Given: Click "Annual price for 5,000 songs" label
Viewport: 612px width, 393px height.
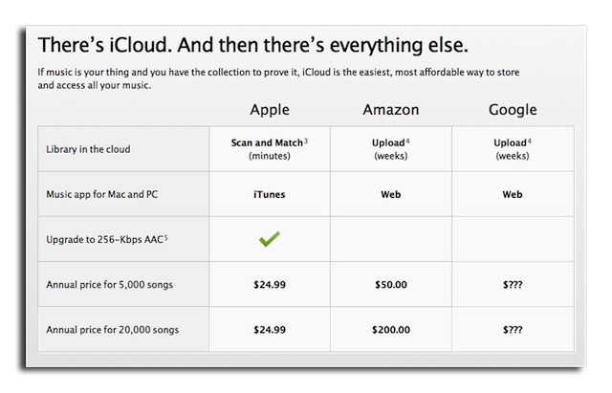Looking at the screenshot, I should point(113,285).
